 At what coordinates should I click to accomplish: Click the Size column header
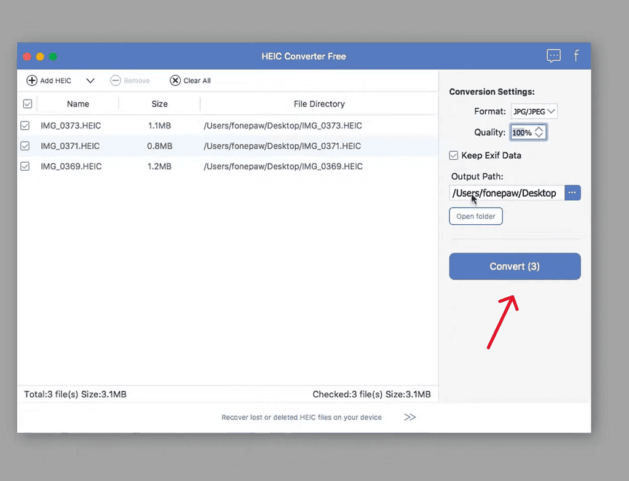click(160, 104)
